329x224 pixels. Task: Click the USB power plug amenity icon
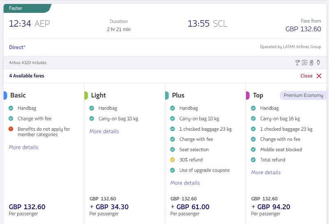pos(318,62)
